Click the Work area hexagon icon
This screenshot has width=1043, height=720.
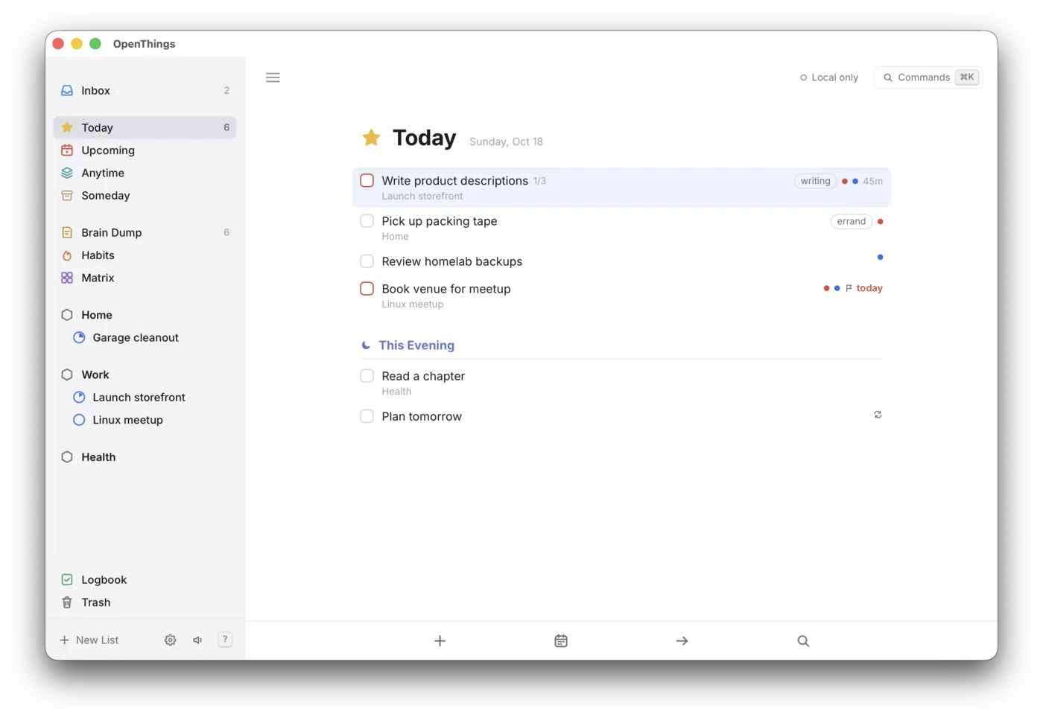pyautogui.click(x=67, y=375)
